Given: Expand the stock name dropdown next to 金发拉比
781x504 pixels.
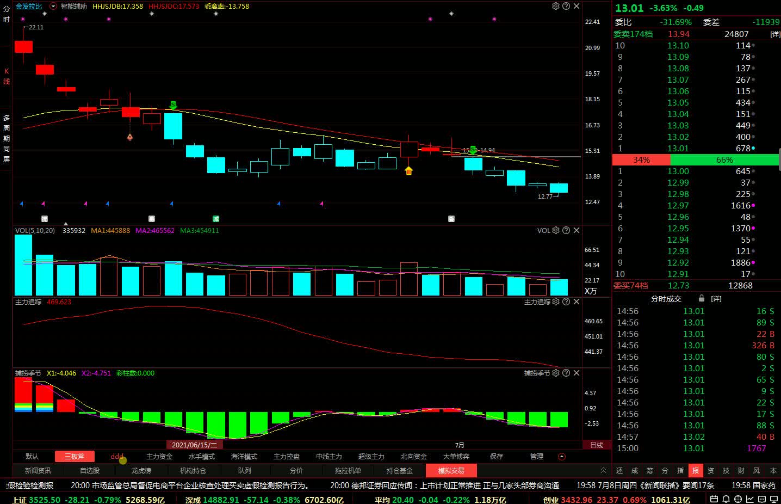Looking at the screenshot, I should (x=53, y=6).
